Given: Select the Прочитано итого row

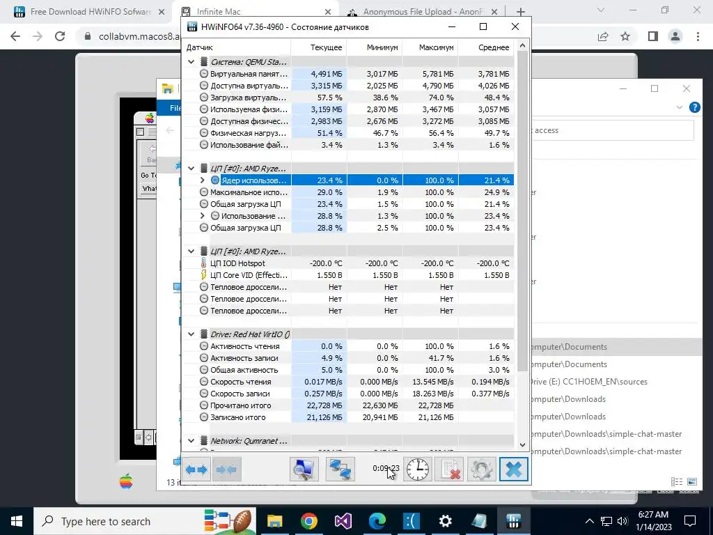Looking at the screenshot, I should click(x=348, y=405).
